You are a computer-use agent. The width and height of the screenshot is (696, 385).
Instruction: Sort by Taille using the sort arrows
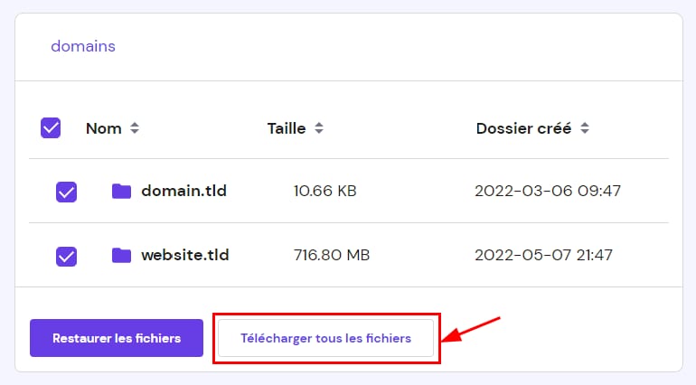click(319, 128)
